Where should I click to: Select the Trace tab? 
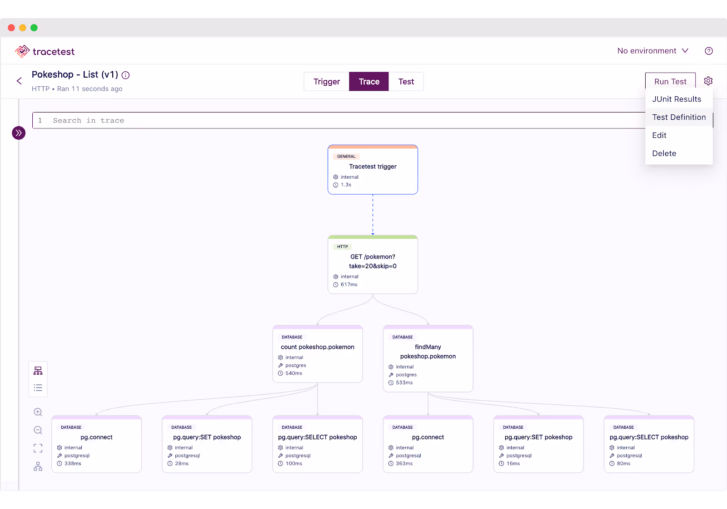[369, 82]
